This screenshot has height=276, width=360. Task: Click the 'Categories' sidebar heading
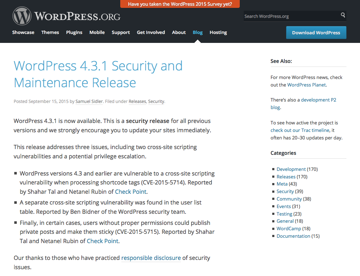pos(283,153)
